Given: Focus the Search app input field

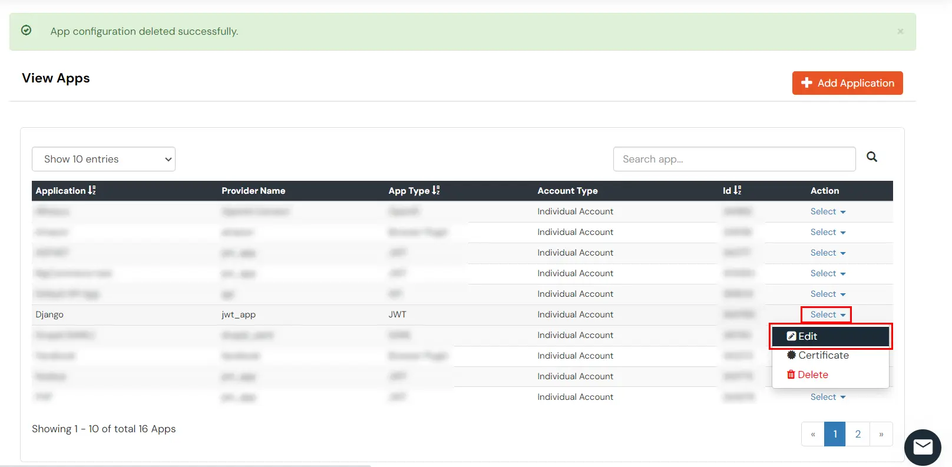Looking at the screenshot, I should 734,159.
